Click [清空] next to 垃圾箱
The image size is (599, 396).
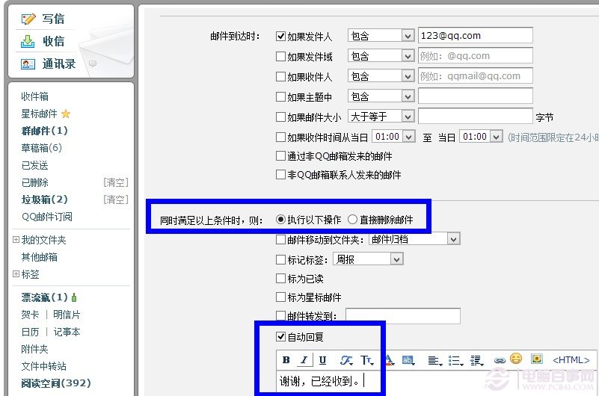(116, 199)
